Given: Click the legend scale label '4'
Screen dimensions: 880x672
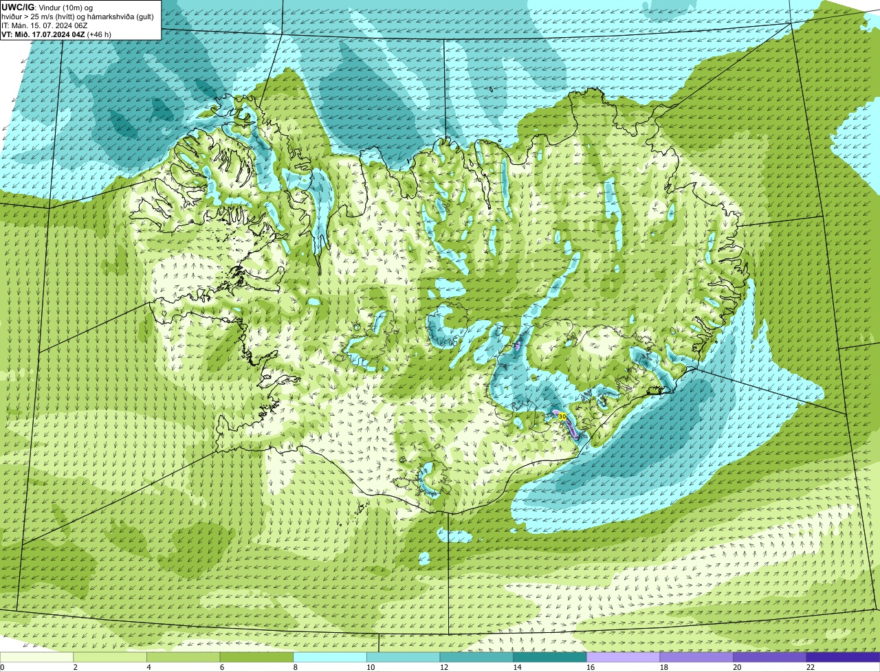Looking at the screenshot, I should coord(148,667).
